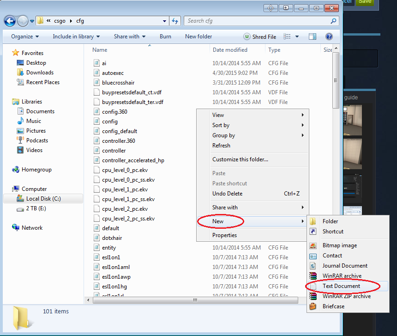Click the Back navigation arrow
Image resolution: width=397 pixels, height=336 pixels.
(10, 21)
